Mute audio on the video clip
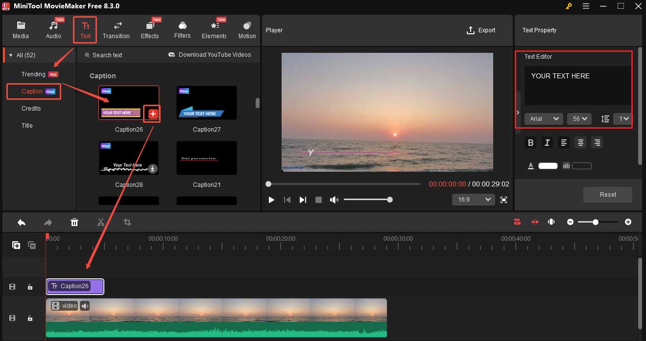This screenshot has height=341, width=646. pyautogui.click(x=85, y=306)
